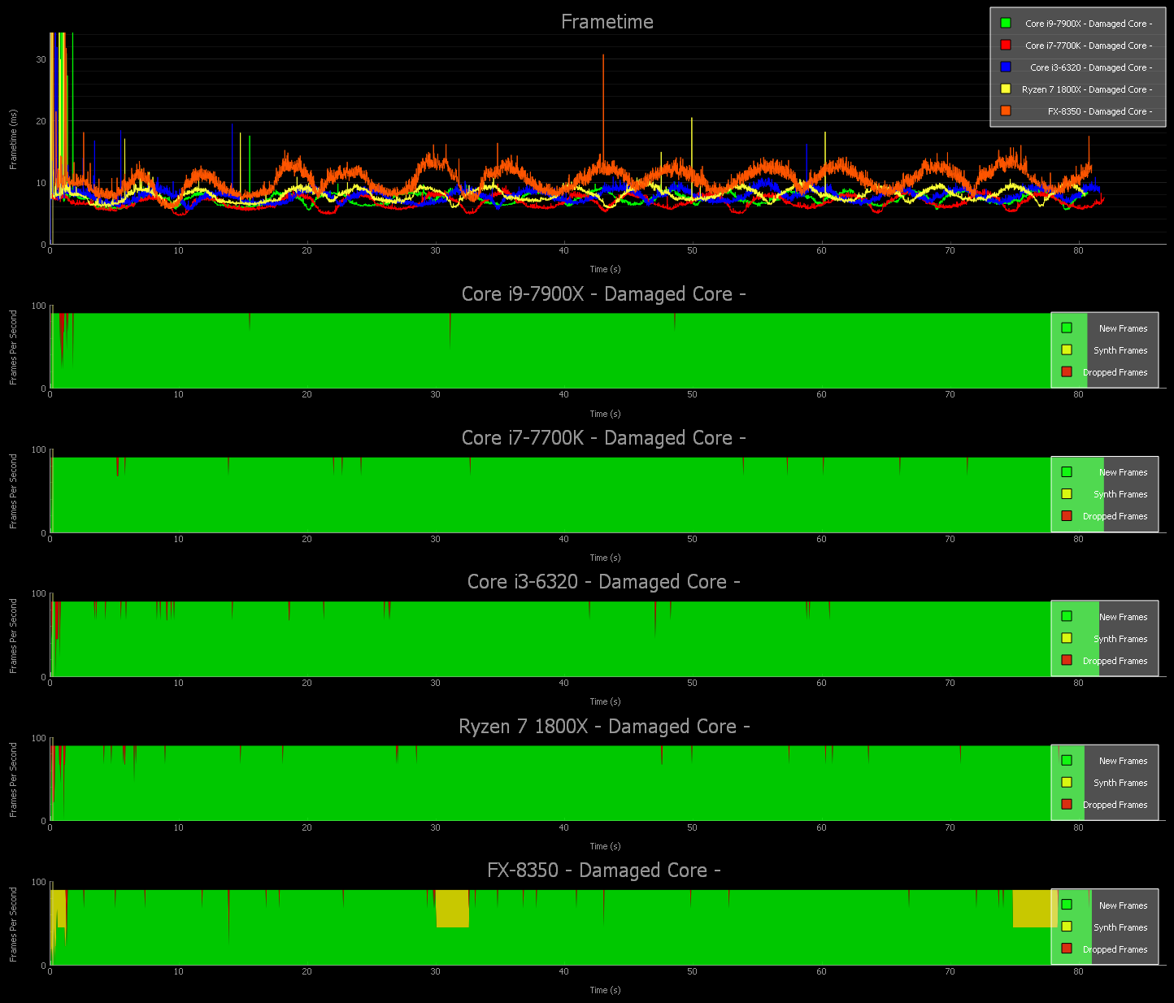Viewport: 1174px width, 1003px height.
Task: Click 'Frames Per Second' axis label of the Core i9-7900X chart
Action: 13,347
